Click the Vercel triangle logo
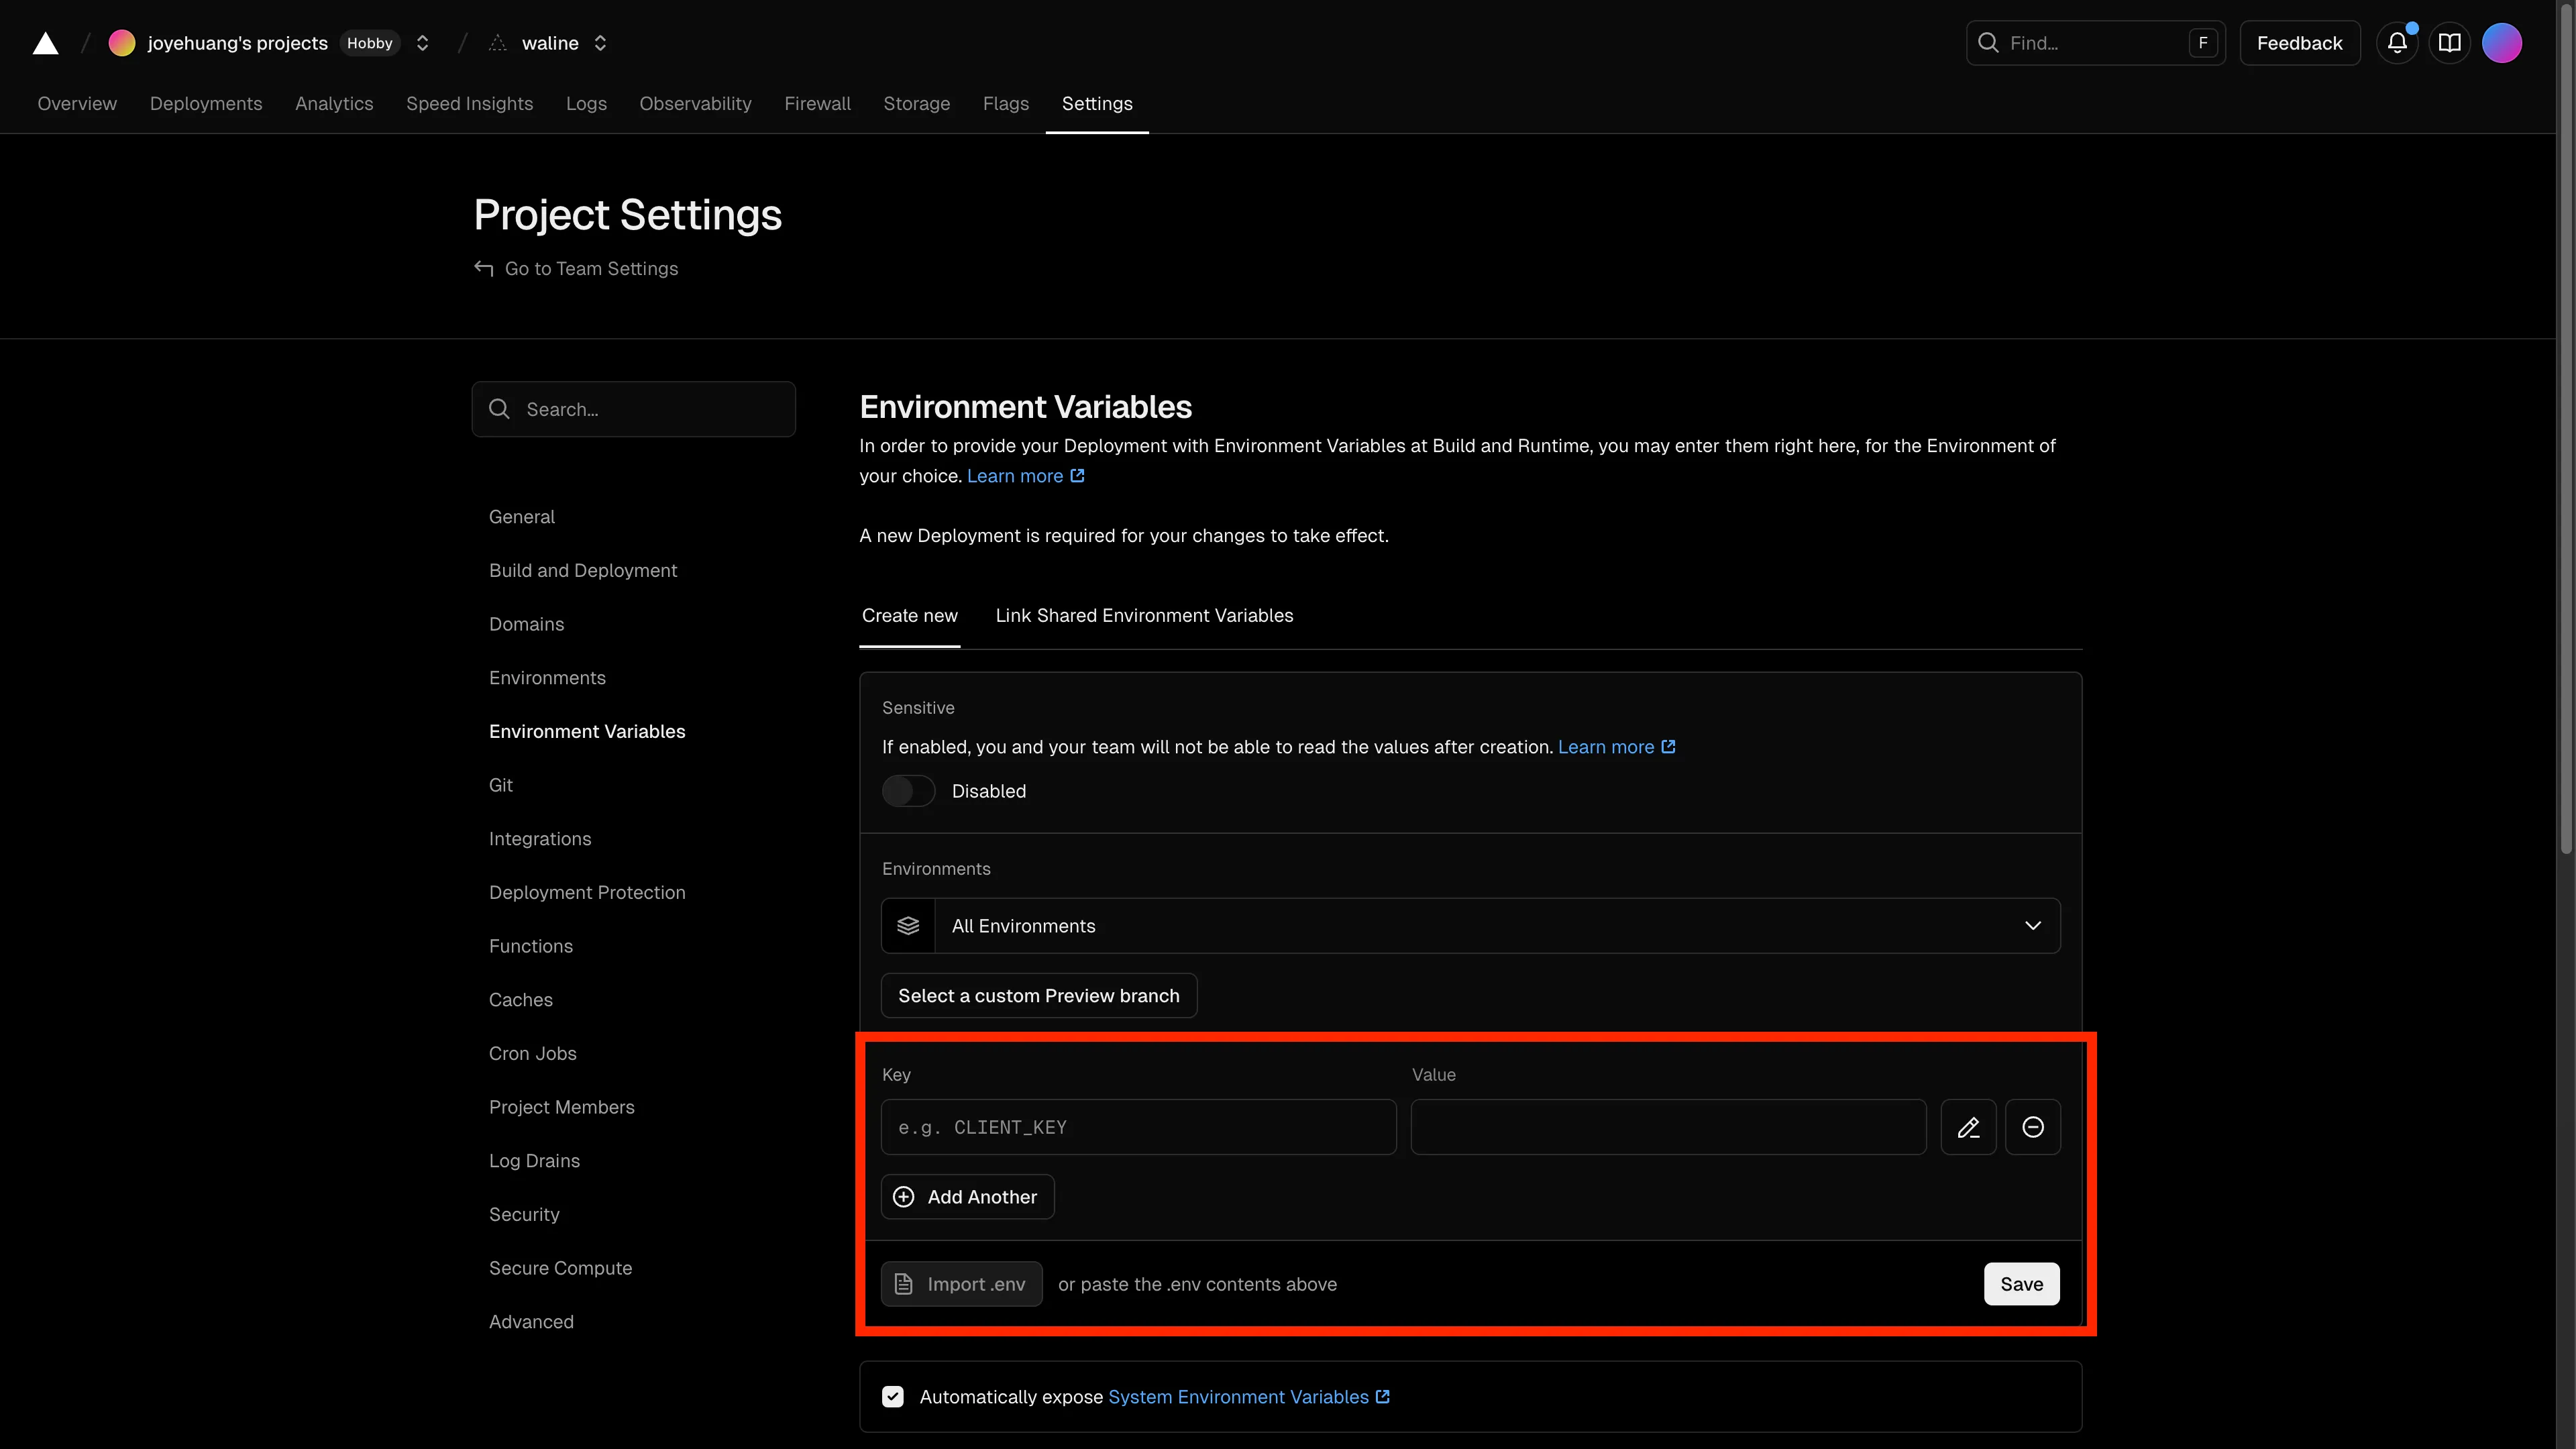The height and width of the screenshot is (1449, 2576). coord(46,43)
